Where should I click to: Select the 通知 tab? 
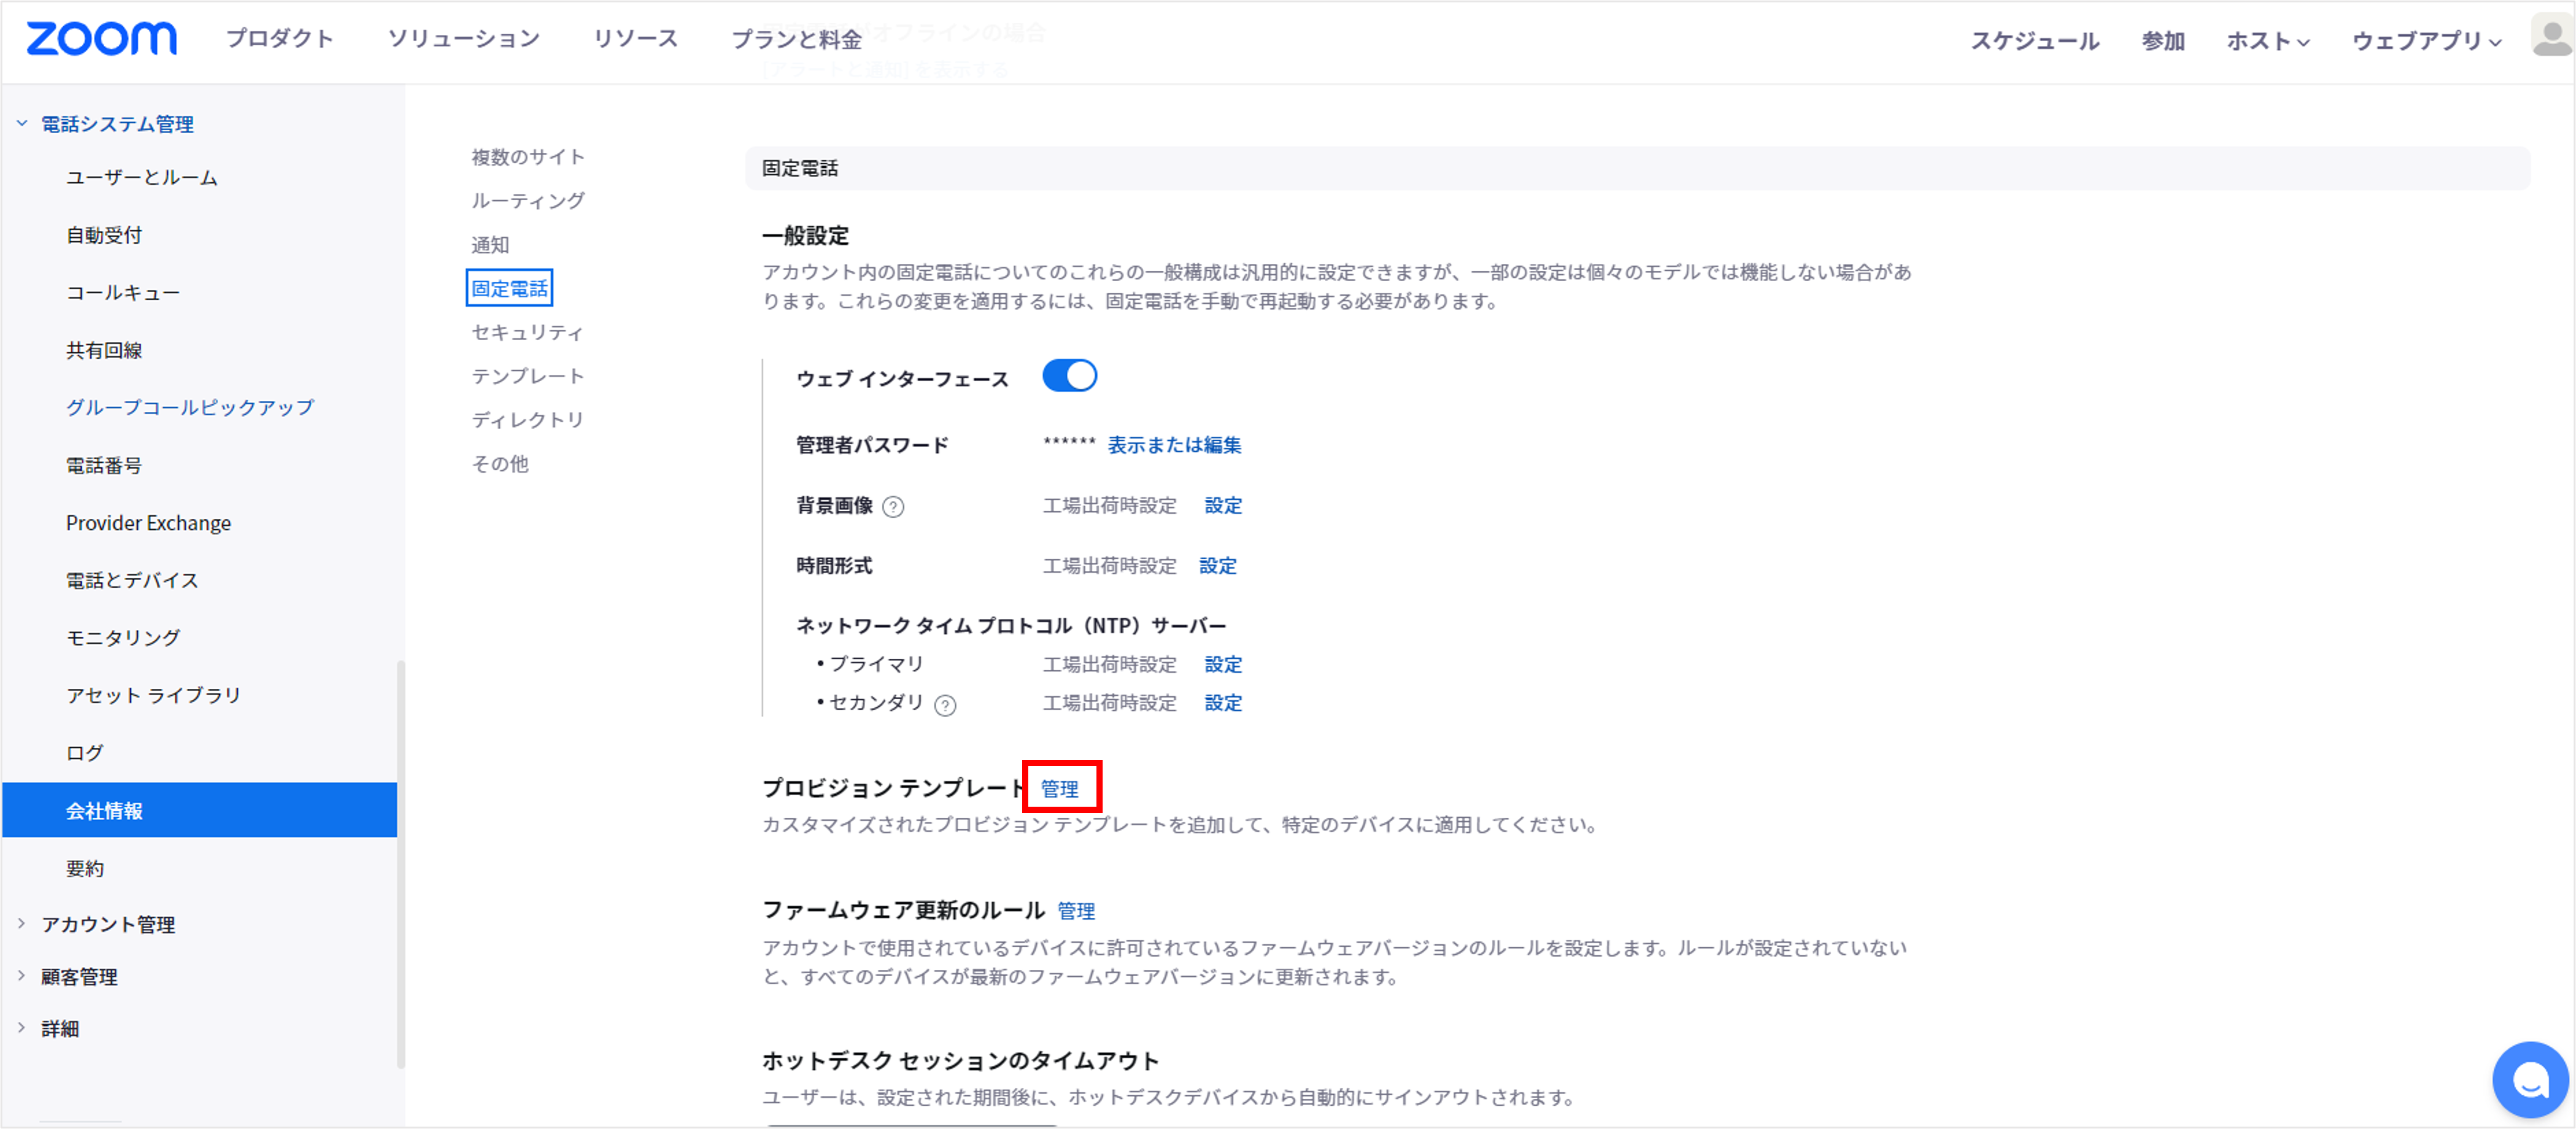[490, 245]
